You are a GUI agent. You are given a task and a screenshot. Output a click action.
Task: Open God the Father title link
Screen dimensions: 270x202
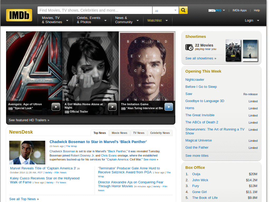pyautogui.click(x=197, y=148)
